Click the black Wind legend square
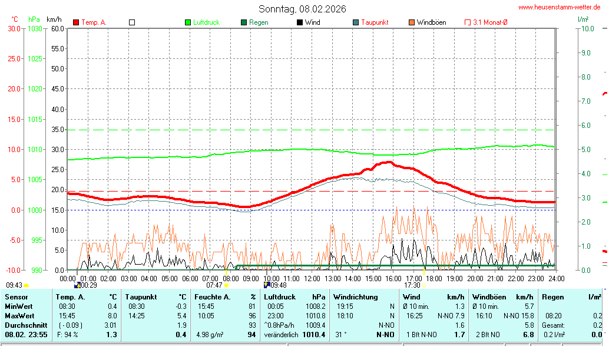This screenshot has height=346, width=609. coord(300,22)
